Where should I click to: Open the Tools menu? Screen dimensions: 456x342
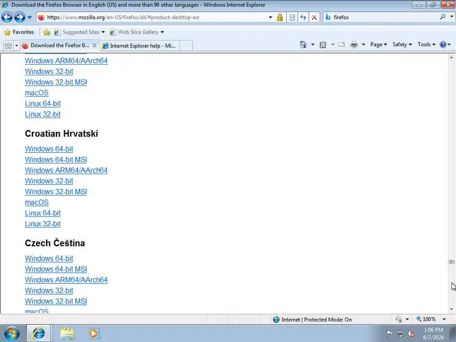tap(426, 45)
